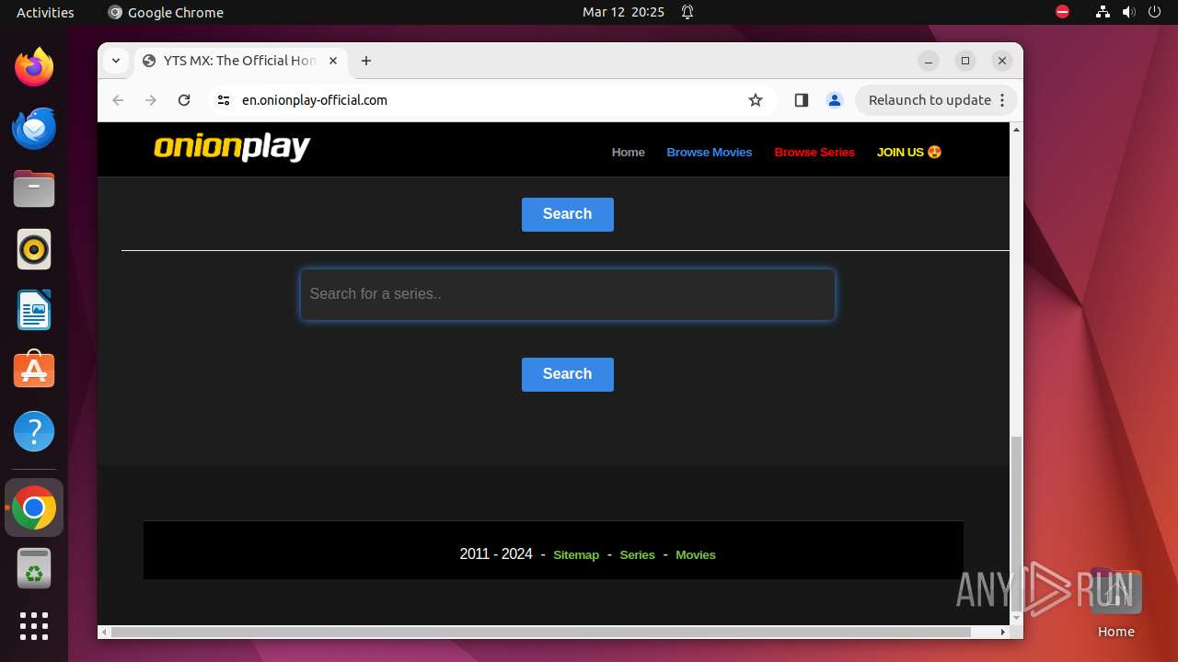Bookmark this page with the star
Screen dimensions: 1178x662
click(x=756, y=100)
